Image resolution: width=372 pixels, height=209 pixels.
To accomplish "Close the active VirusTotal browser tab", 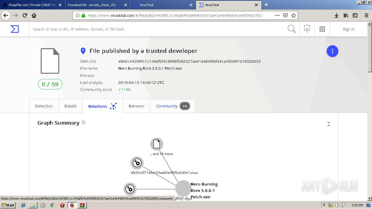I will click(256, 5).
